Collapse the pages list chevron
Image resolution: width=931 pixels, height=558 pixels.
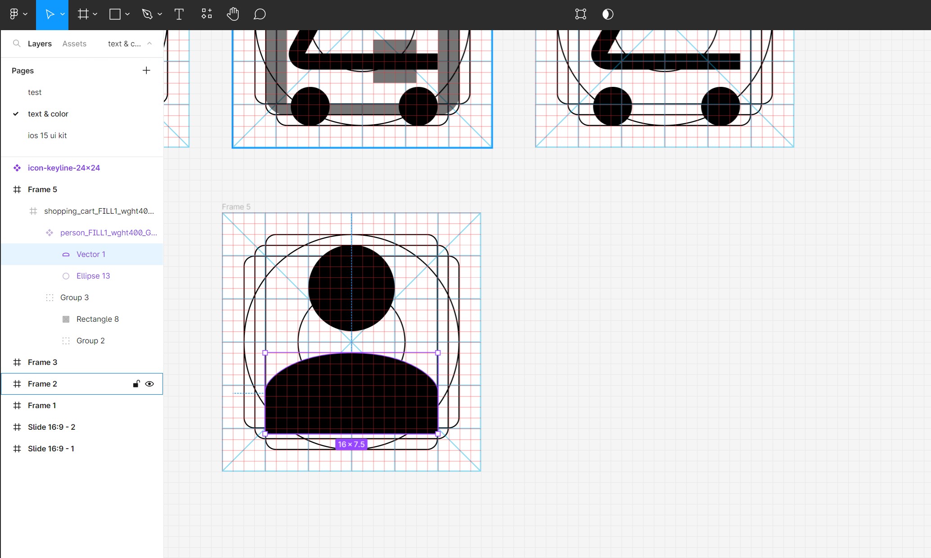[149, 44]
